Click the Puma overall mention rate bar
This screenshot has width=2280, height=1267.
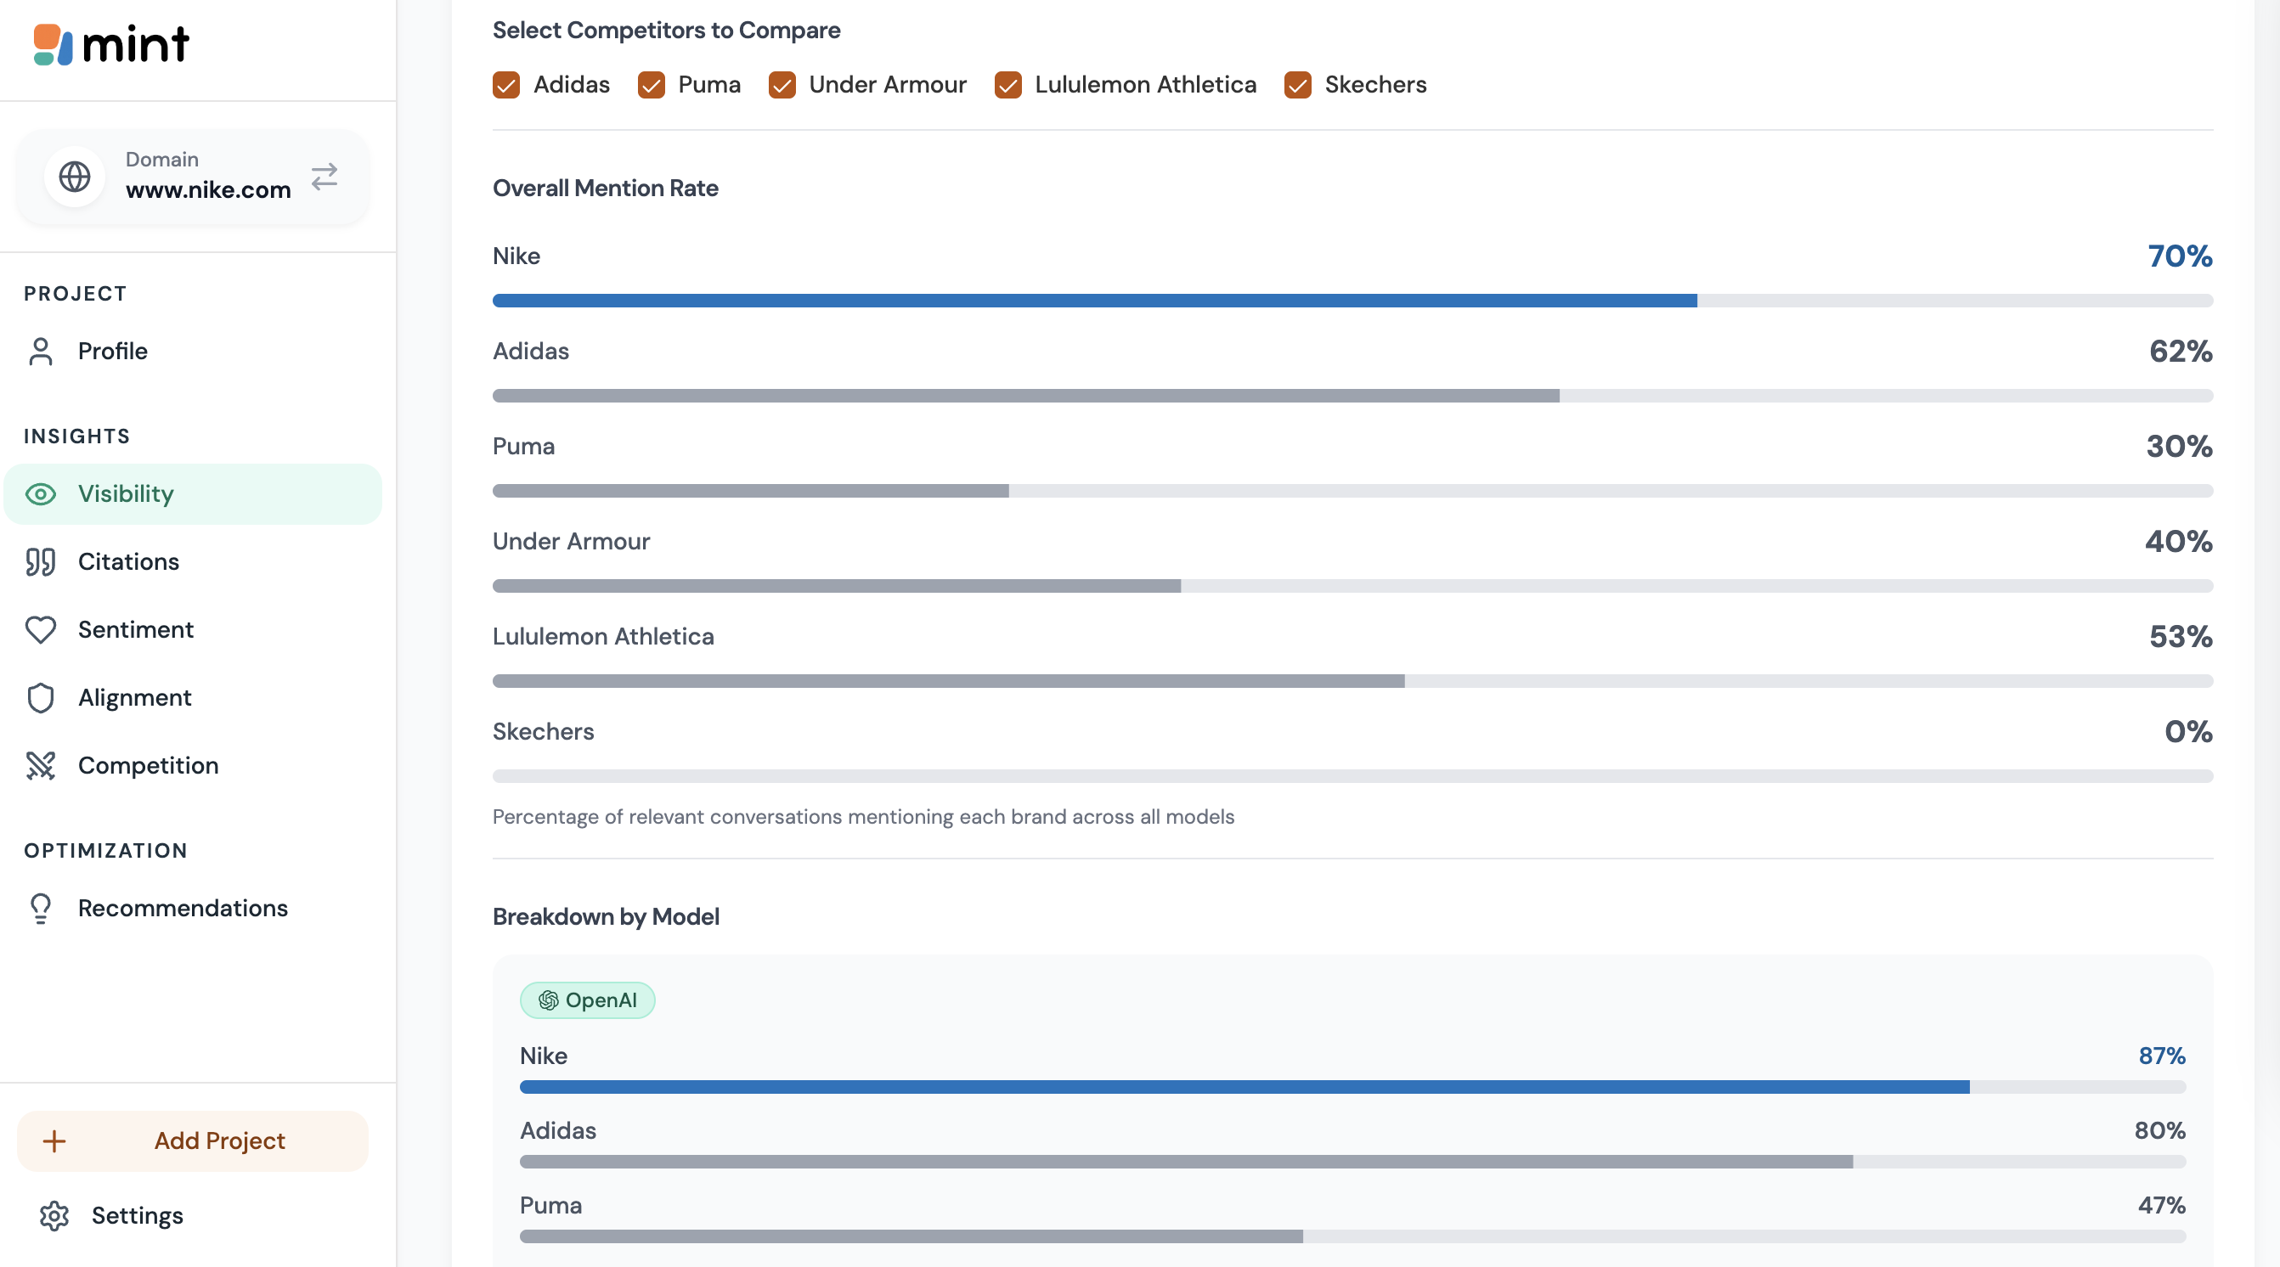click(x=1352, y=491)
